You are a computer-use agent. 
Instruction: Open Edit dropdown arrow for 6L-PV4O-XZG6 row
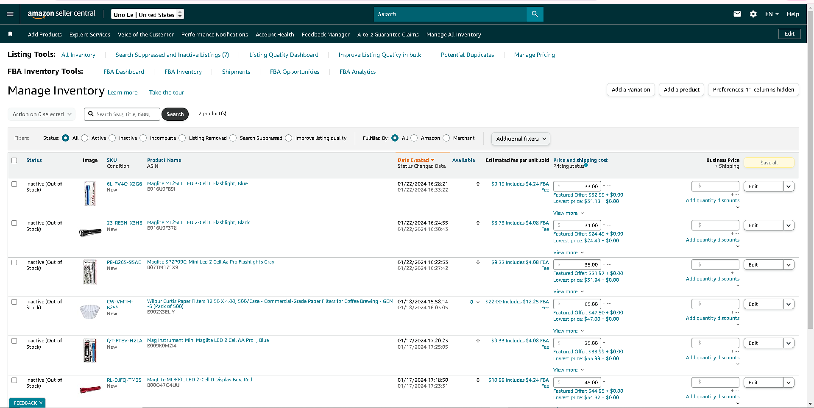[x=789, y=186]
